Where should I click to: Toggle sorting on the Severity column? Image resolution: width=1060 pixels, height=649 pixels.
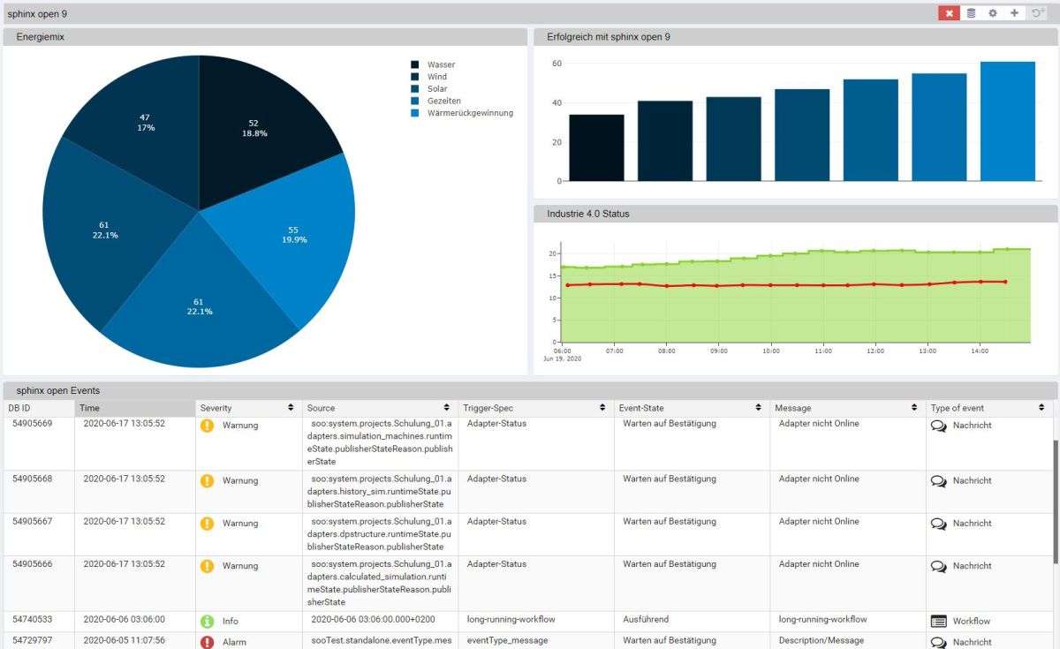pos(291,408)
